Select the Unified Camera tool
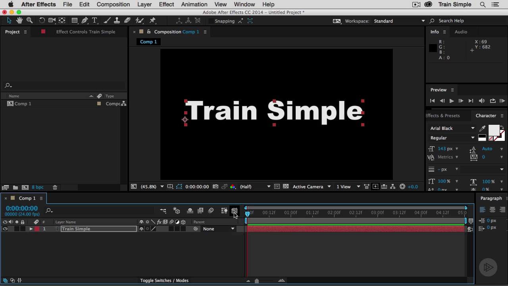The image size is (508, 286). [52, 20]
